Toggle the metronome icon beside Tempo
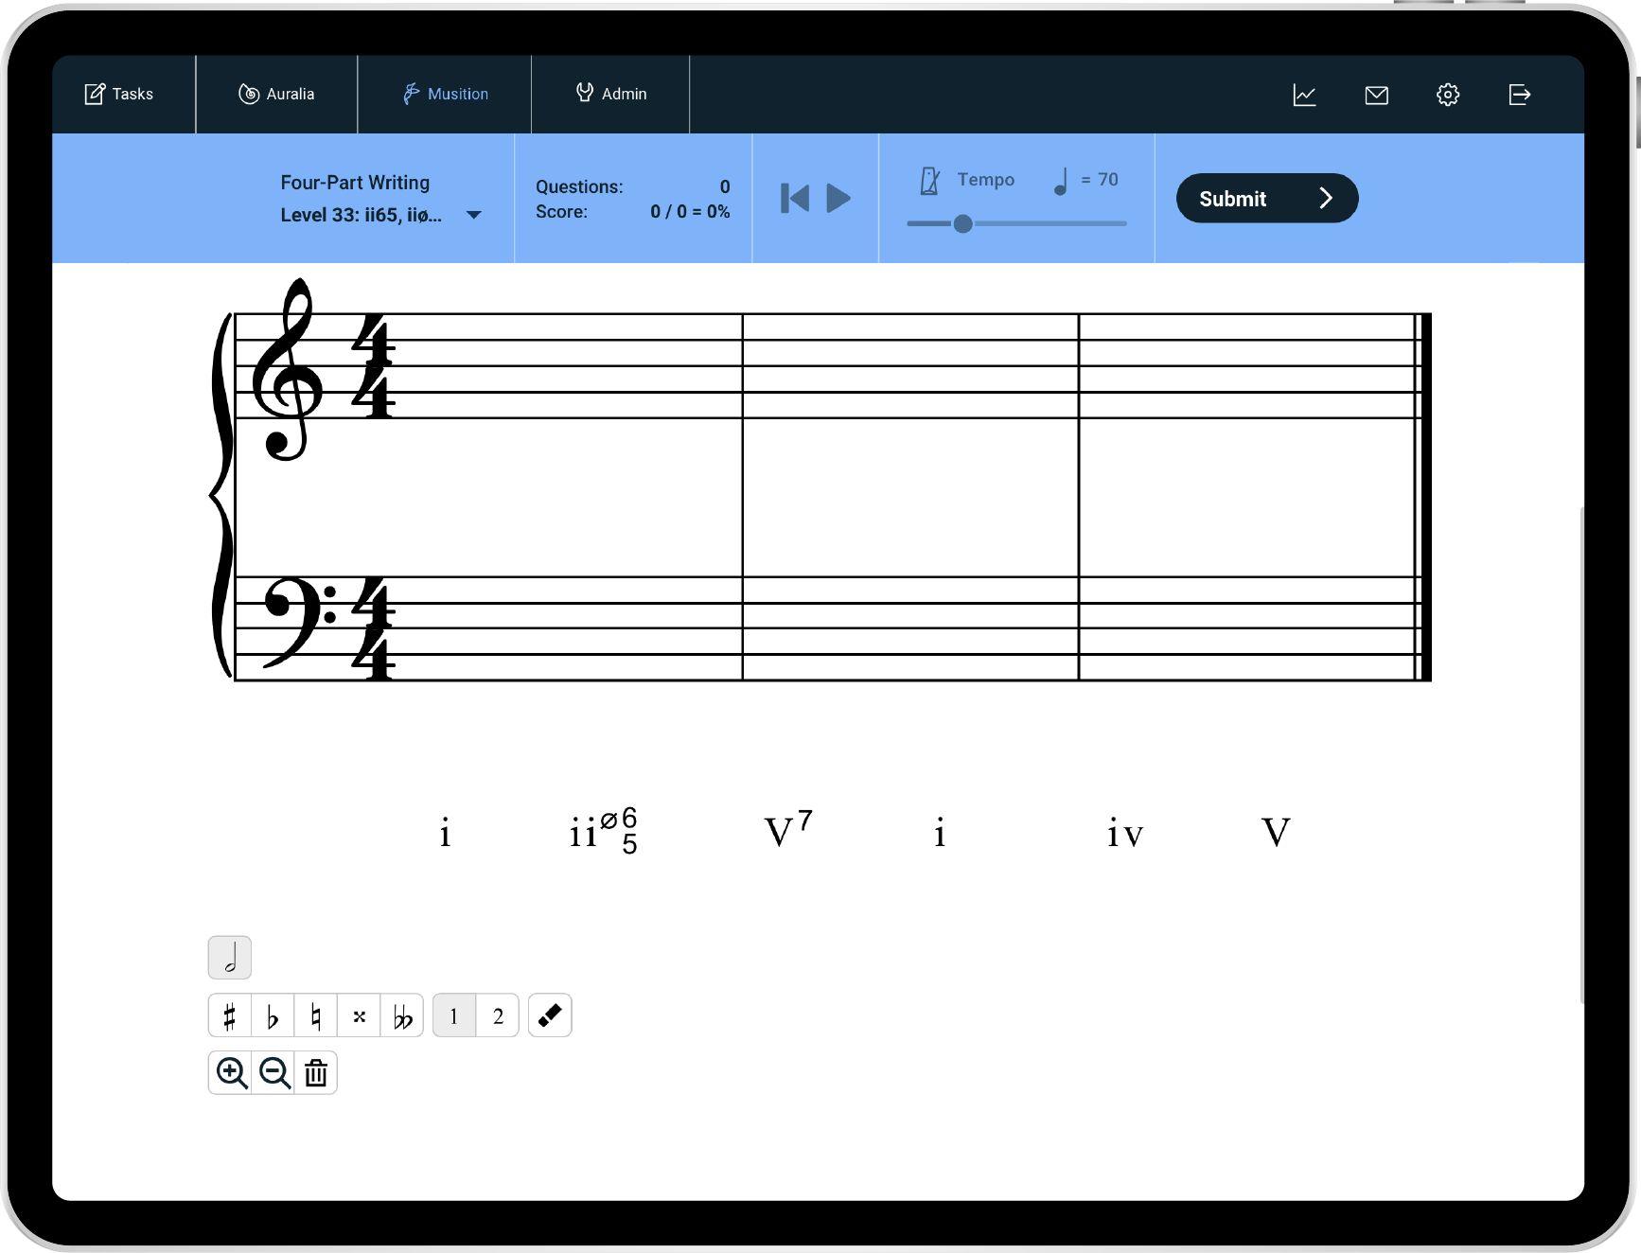 [930, 180]
